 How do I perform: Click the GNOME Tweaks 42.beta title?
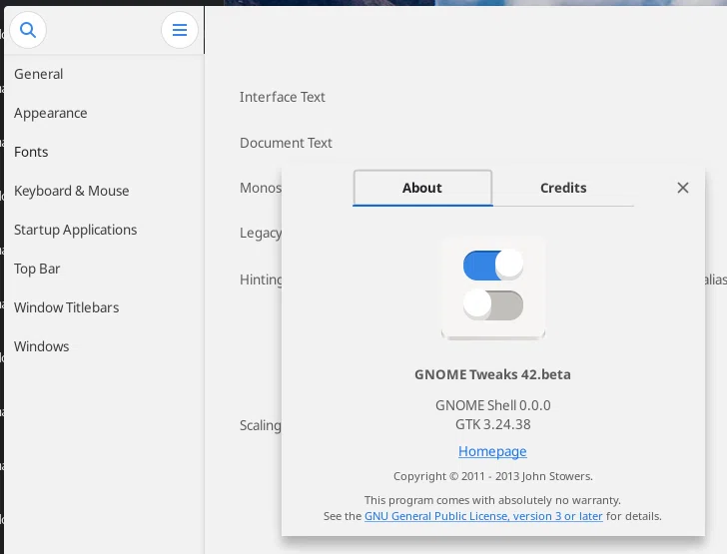[492, 374]
